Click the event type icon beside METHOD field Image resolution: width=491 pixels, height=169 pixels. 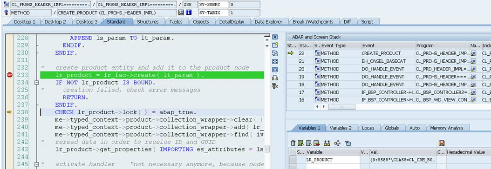tap(7, 13)
